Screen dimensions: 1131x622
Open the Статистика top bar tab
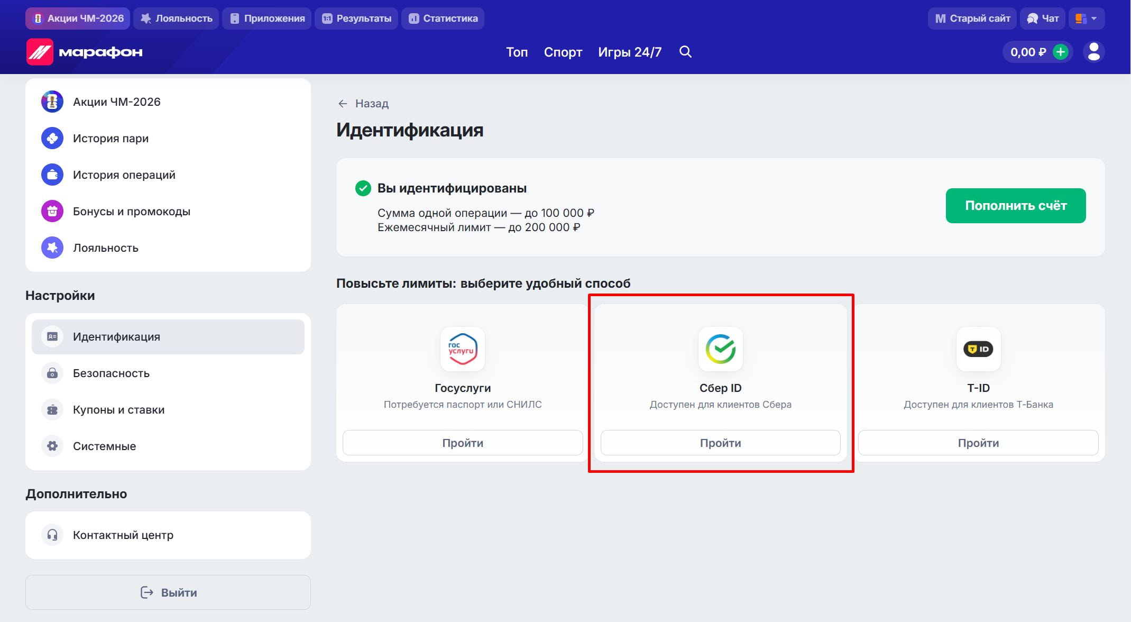point(443,19)
